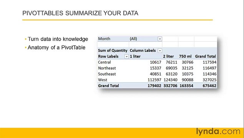244x138 pixels.
Task: Click cell value 32125
Action: coord(188,68)
